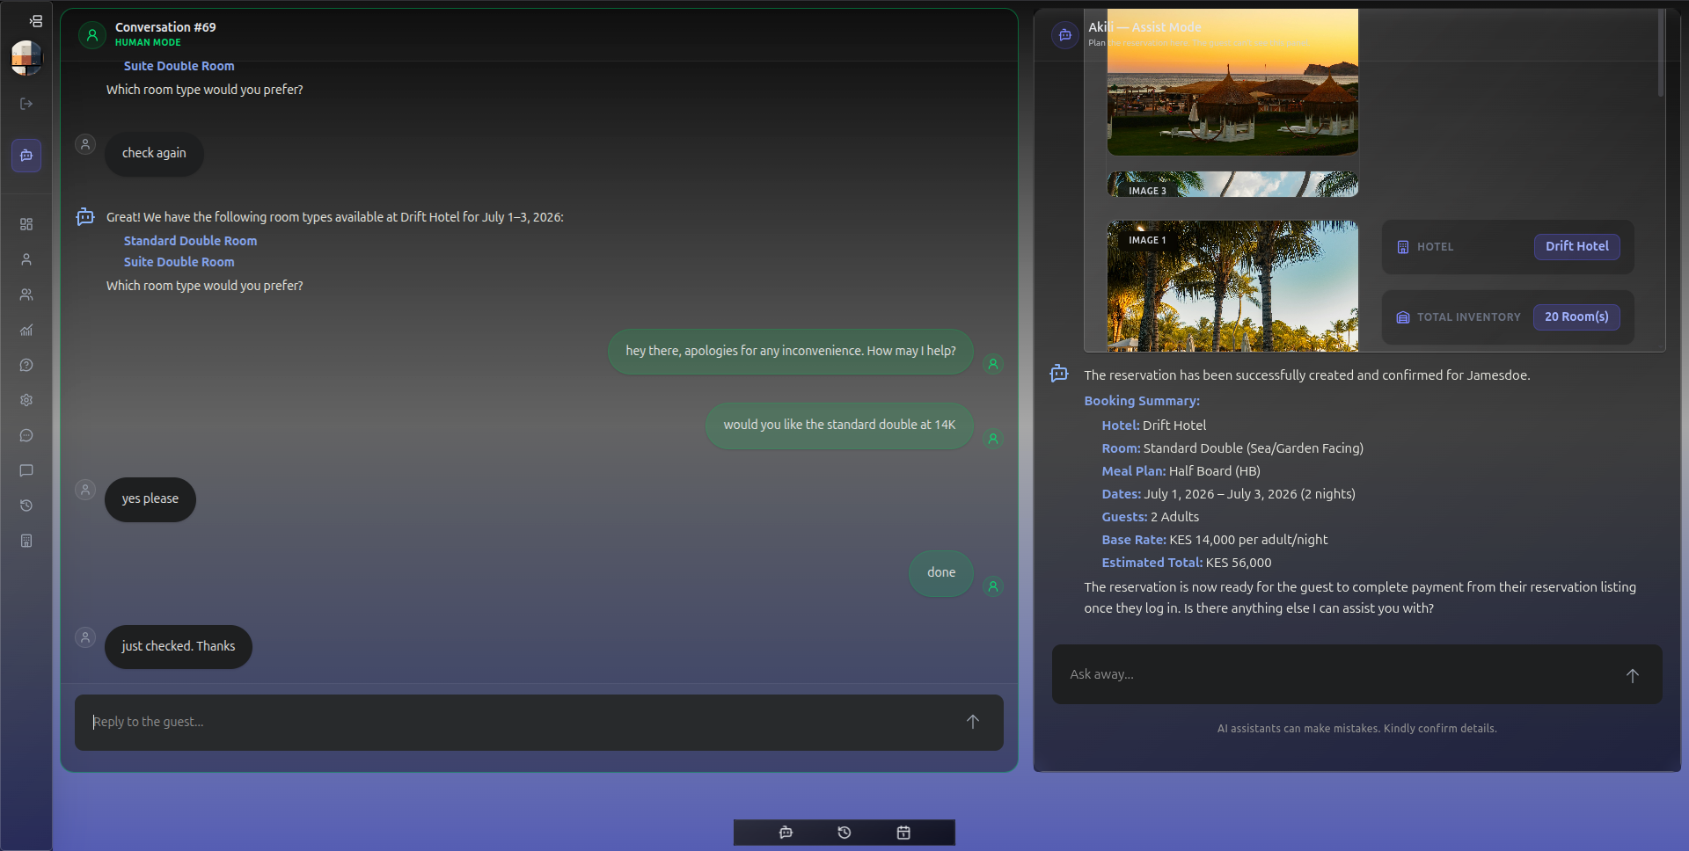Click the 'Reply to the guest...' input field
The image size is (1689, 851).
point(519,722)
